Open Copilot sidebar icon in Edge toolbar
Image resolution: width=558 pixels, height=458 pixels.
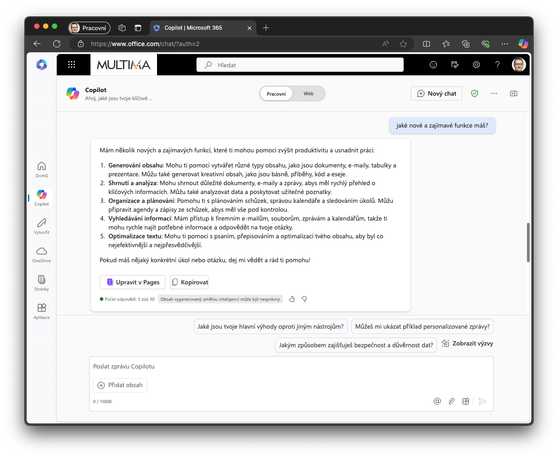point(523,44)
